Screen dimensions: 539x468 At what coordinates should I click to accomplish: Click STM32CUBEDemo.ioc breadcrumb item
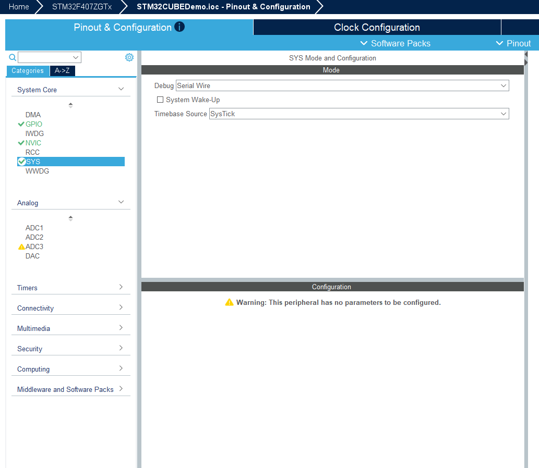[x=223, y=7]
